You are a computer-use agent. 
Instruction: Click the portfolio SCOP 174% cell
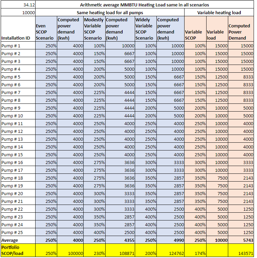[195, 250]
